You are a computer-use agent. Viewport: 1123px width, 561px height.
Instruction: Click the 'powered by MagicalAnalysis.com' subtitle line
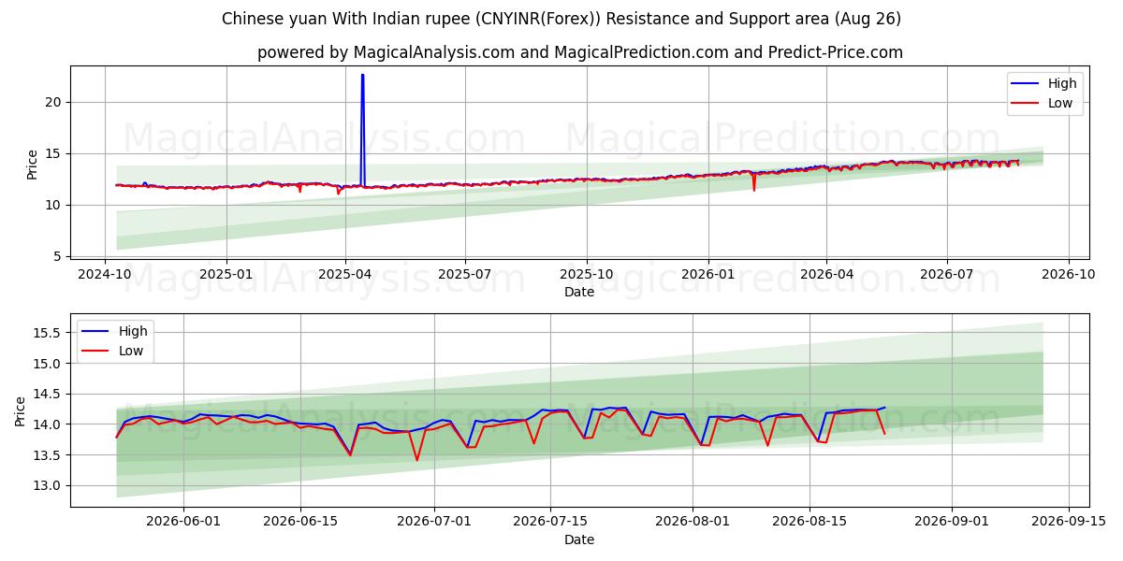pyautogui.click(x=580, y=52)
